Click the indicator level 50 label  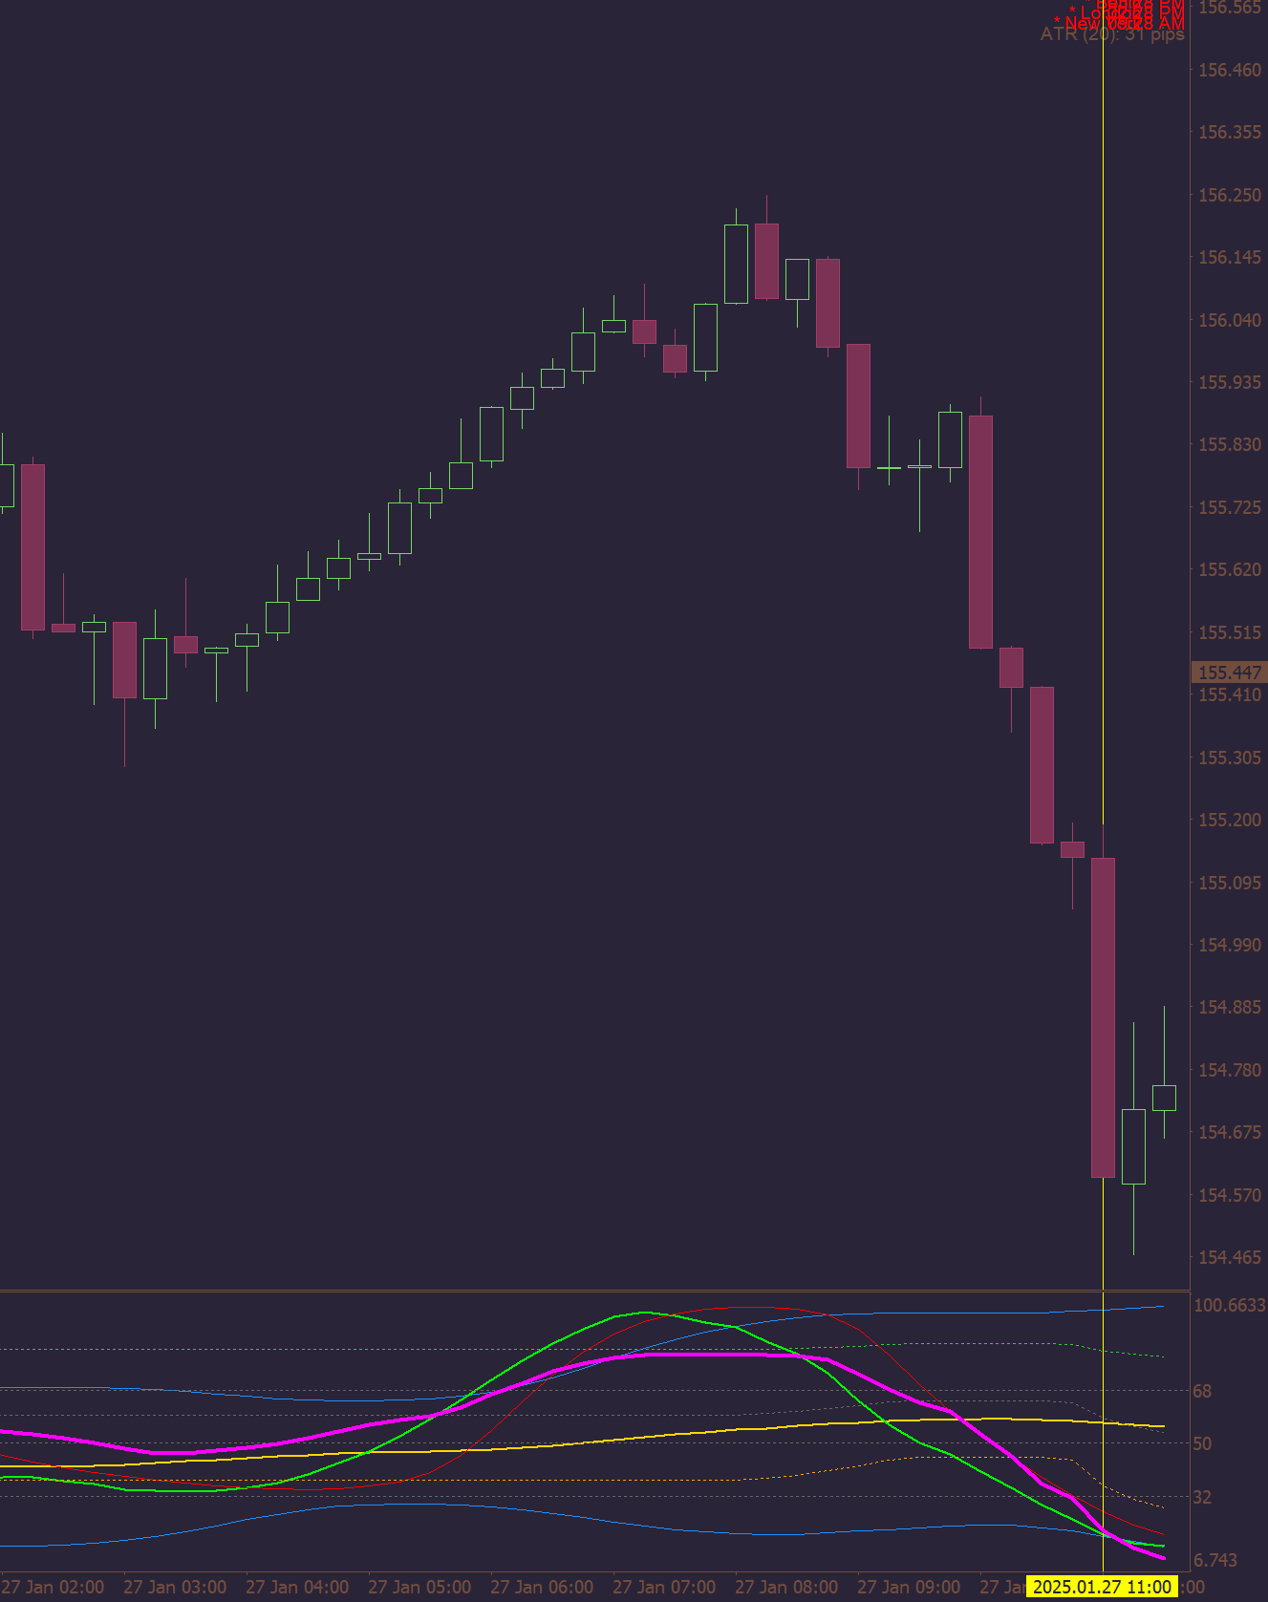pos(1202,1443)
